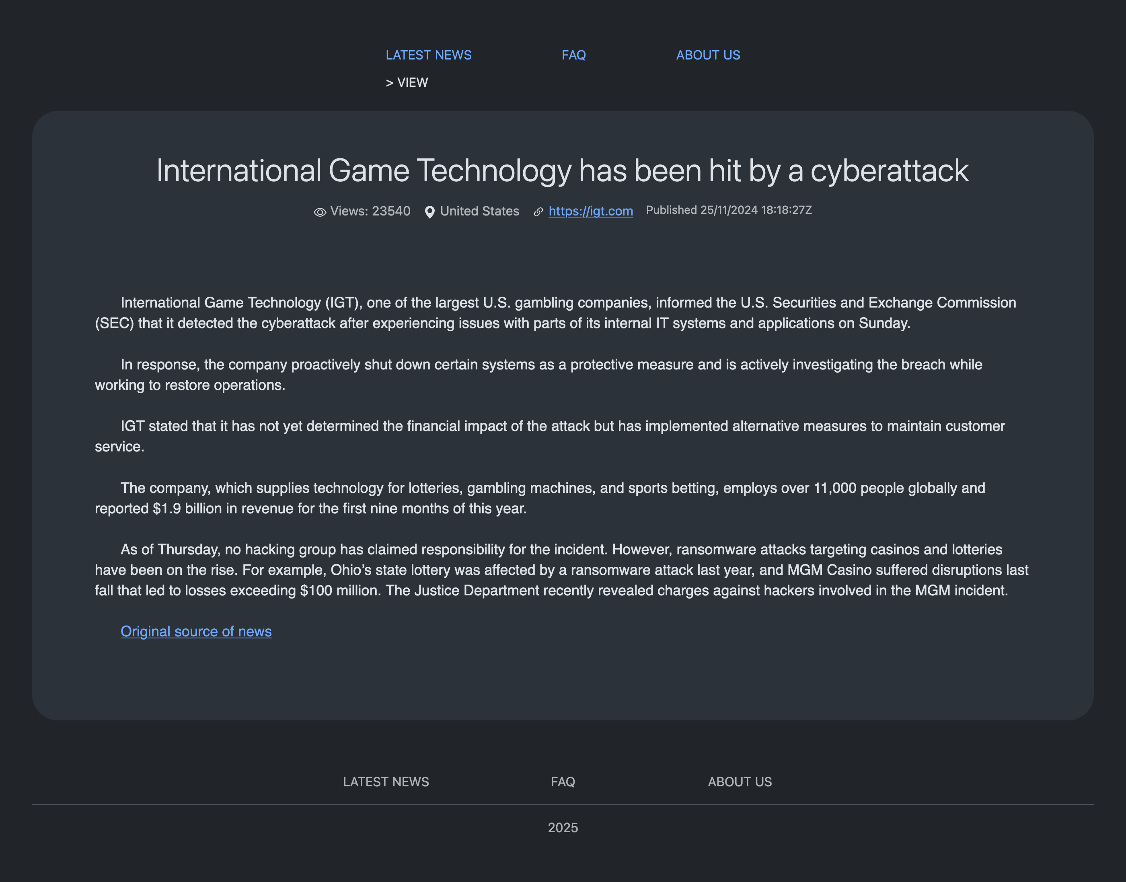Click the article headline about the cyberattack
The height and width of the screenshot is (882, 1126).
click(563, 171)
